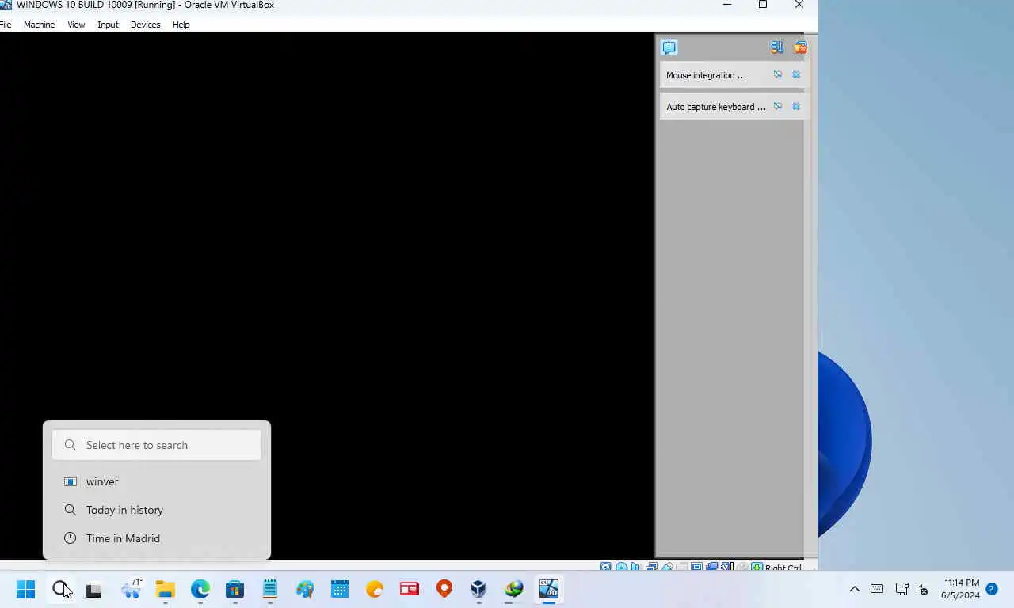
Task: Open Task View from the taskbar
Action: point(94,589)
